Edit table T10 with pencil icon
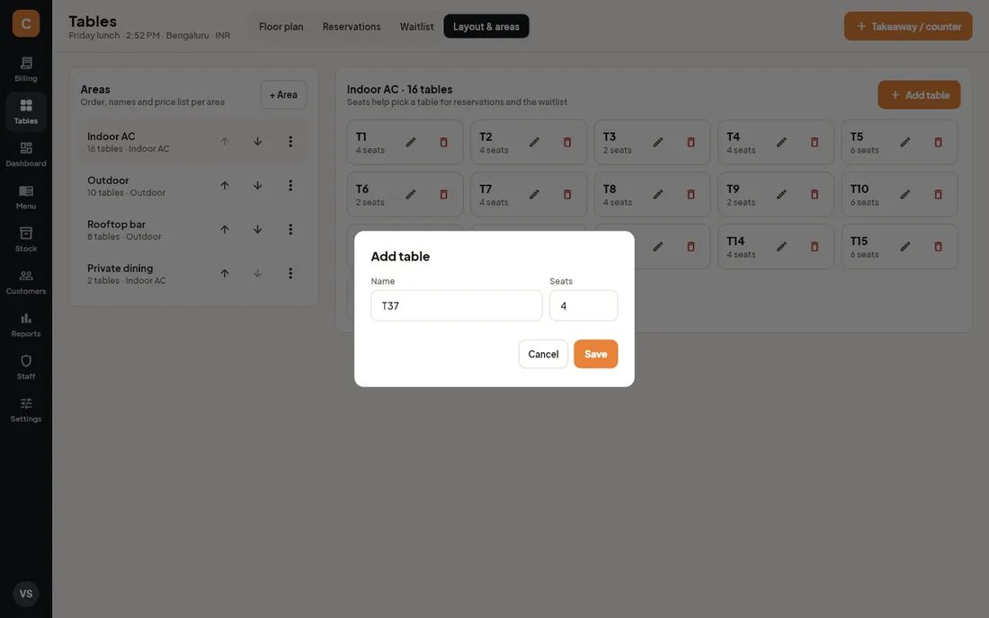989x618 pixels. click(905, 195)
